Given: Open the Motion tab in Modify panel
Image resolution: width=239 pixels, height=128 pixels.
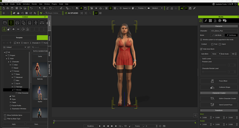Looking at the screenshot, I should pos(205,21).
